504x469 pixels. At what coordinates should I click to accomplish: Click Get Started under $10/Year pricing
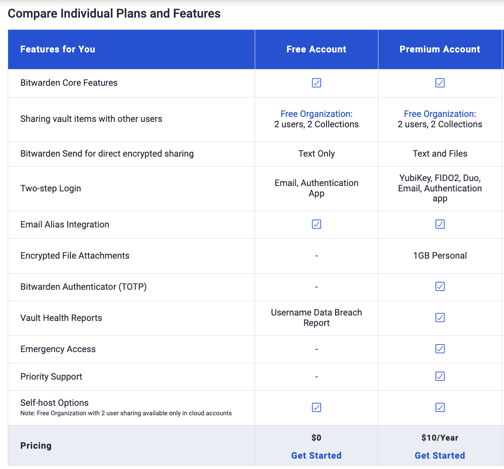click(x=440, y=455)
